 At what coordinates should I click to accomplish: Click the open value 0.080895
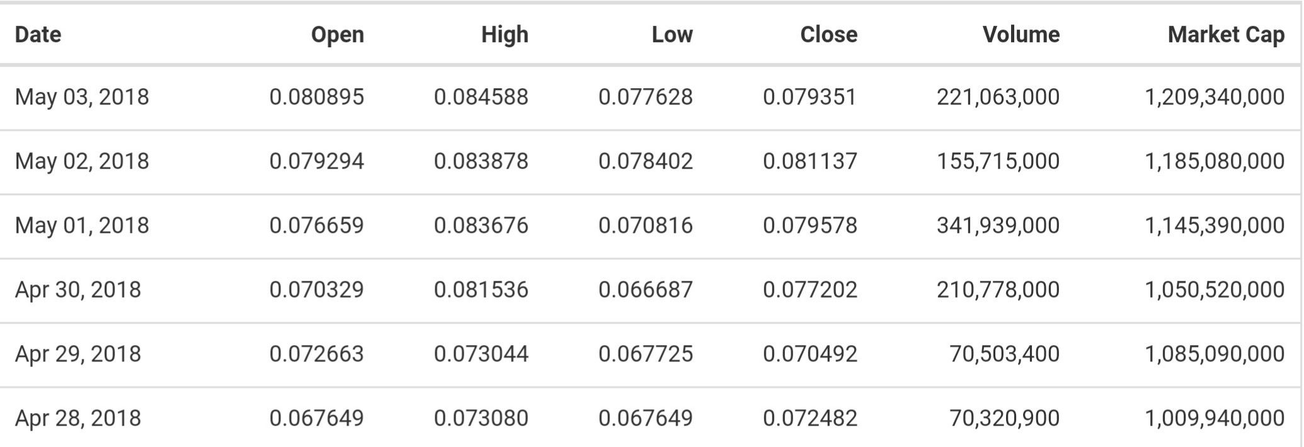point(316,97)
